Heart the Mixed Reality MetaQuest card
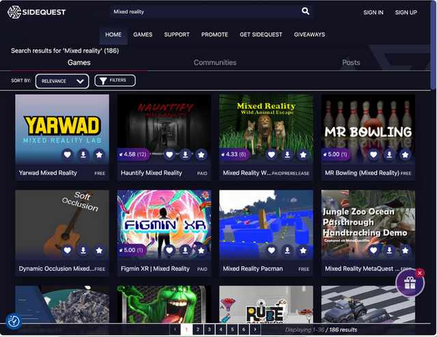This screenshot has width=437, height=337. (x=373, y=250)
